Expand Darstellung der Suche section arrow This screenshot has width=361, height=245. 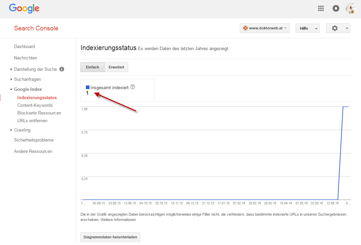(x=11, y=69)
